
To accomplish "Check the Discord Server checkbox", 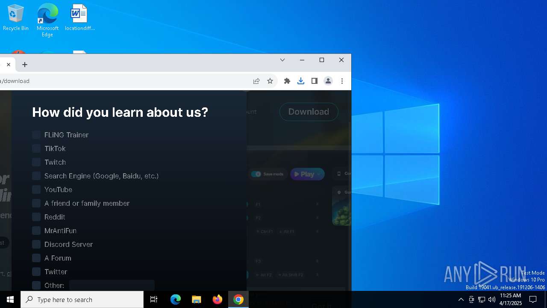I will click(36, 244).
